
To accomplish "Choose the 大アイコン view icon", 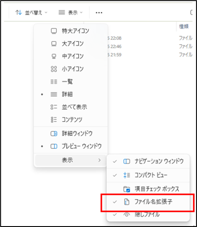I will (54, 44).
